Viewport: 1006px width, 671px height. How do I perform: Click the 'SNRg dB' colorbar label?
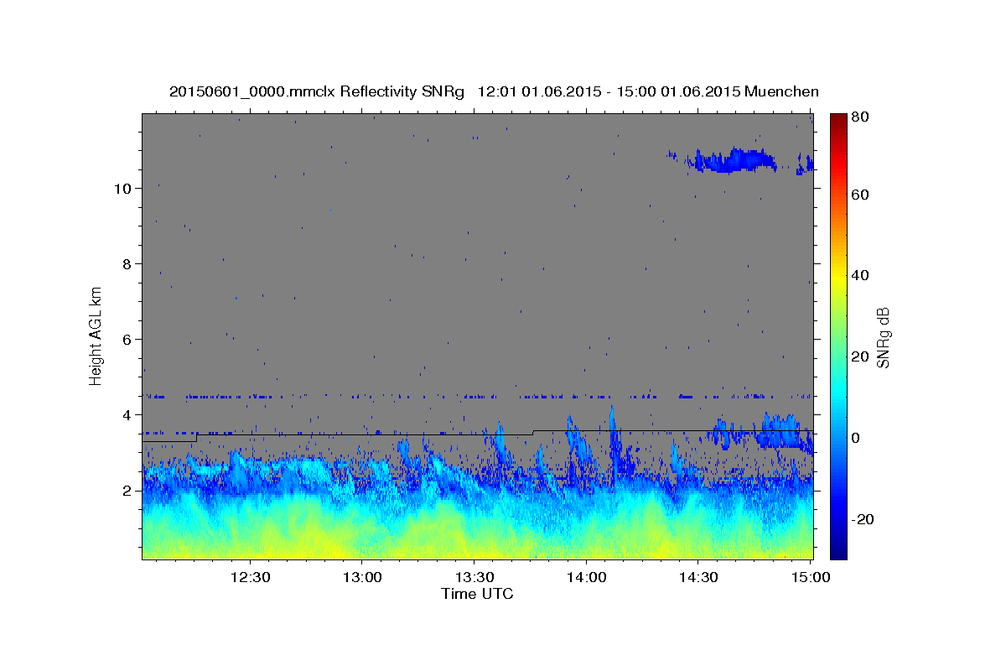coord(882,337)
